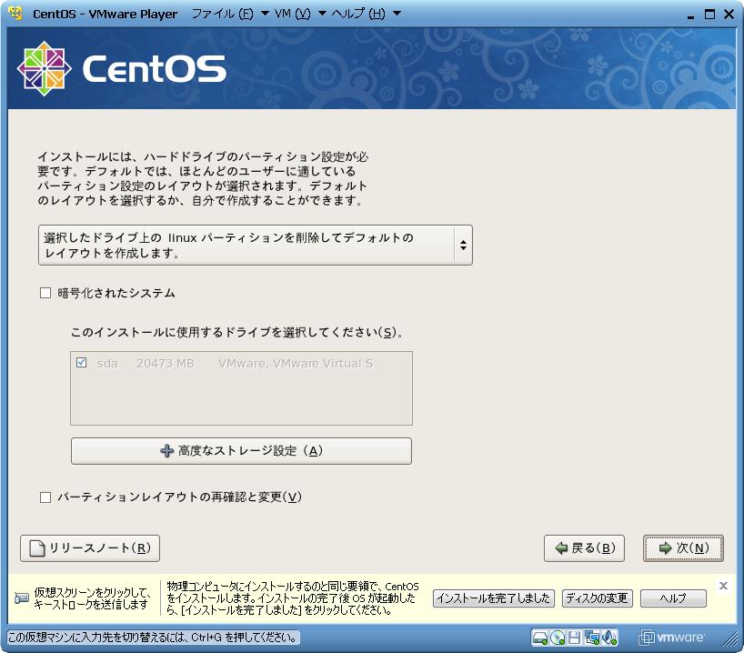The height and width of the screenshot is (653, 744).
Task: Open the ファイル (F) menu
Action: pyautogui.click(x=222, y=15)
